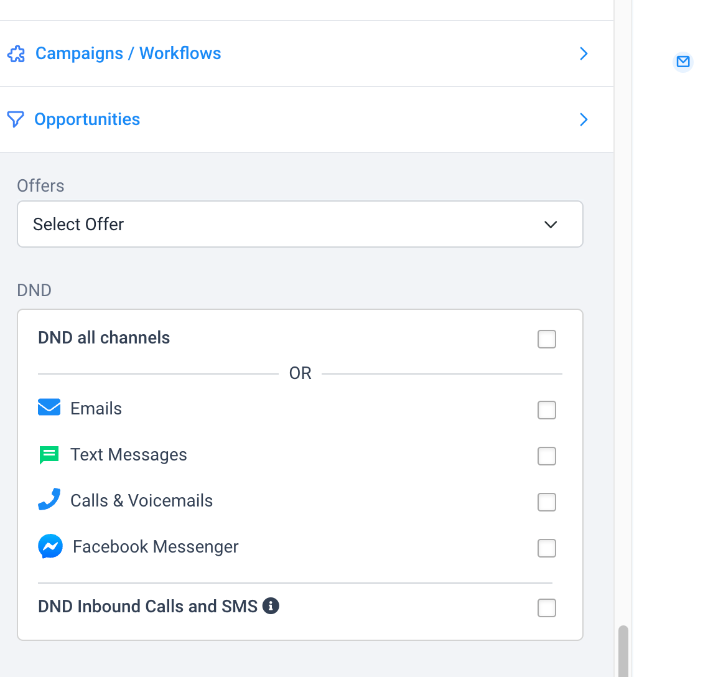Check the Facebook Messenger DND box
Viewport: 708px width, 677px height.
tap(547, 548)
